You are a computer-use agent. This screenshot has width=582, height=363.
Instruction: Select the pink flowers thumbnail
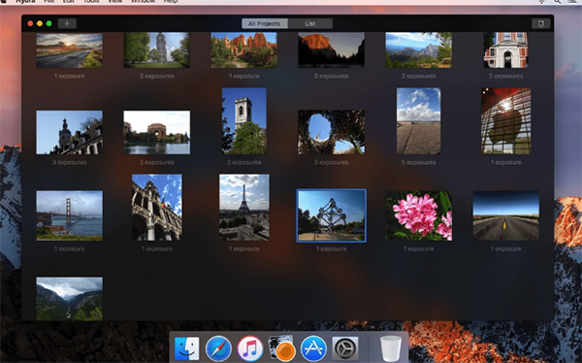[419, 215]
